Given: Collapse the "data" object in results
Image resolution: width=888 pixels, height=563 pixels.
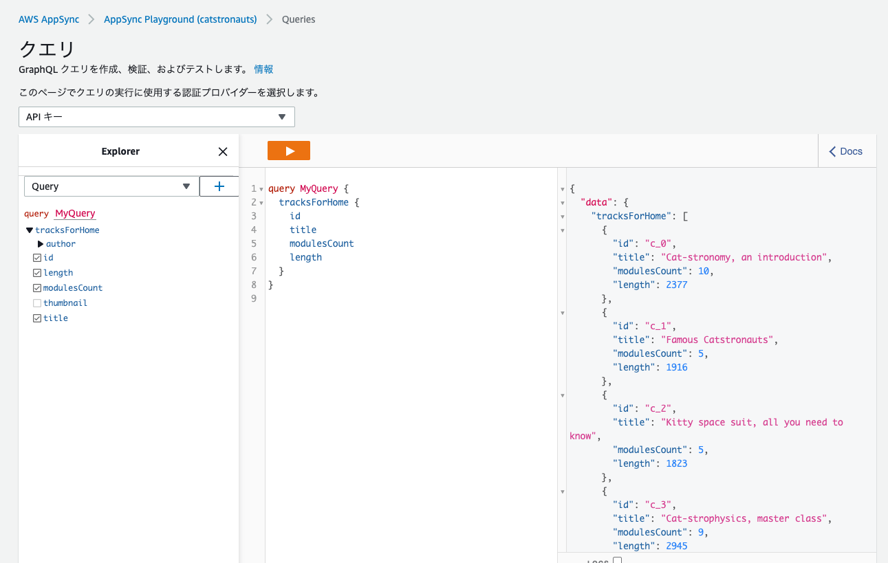Looking at the screenshot, I should (563, 203).
